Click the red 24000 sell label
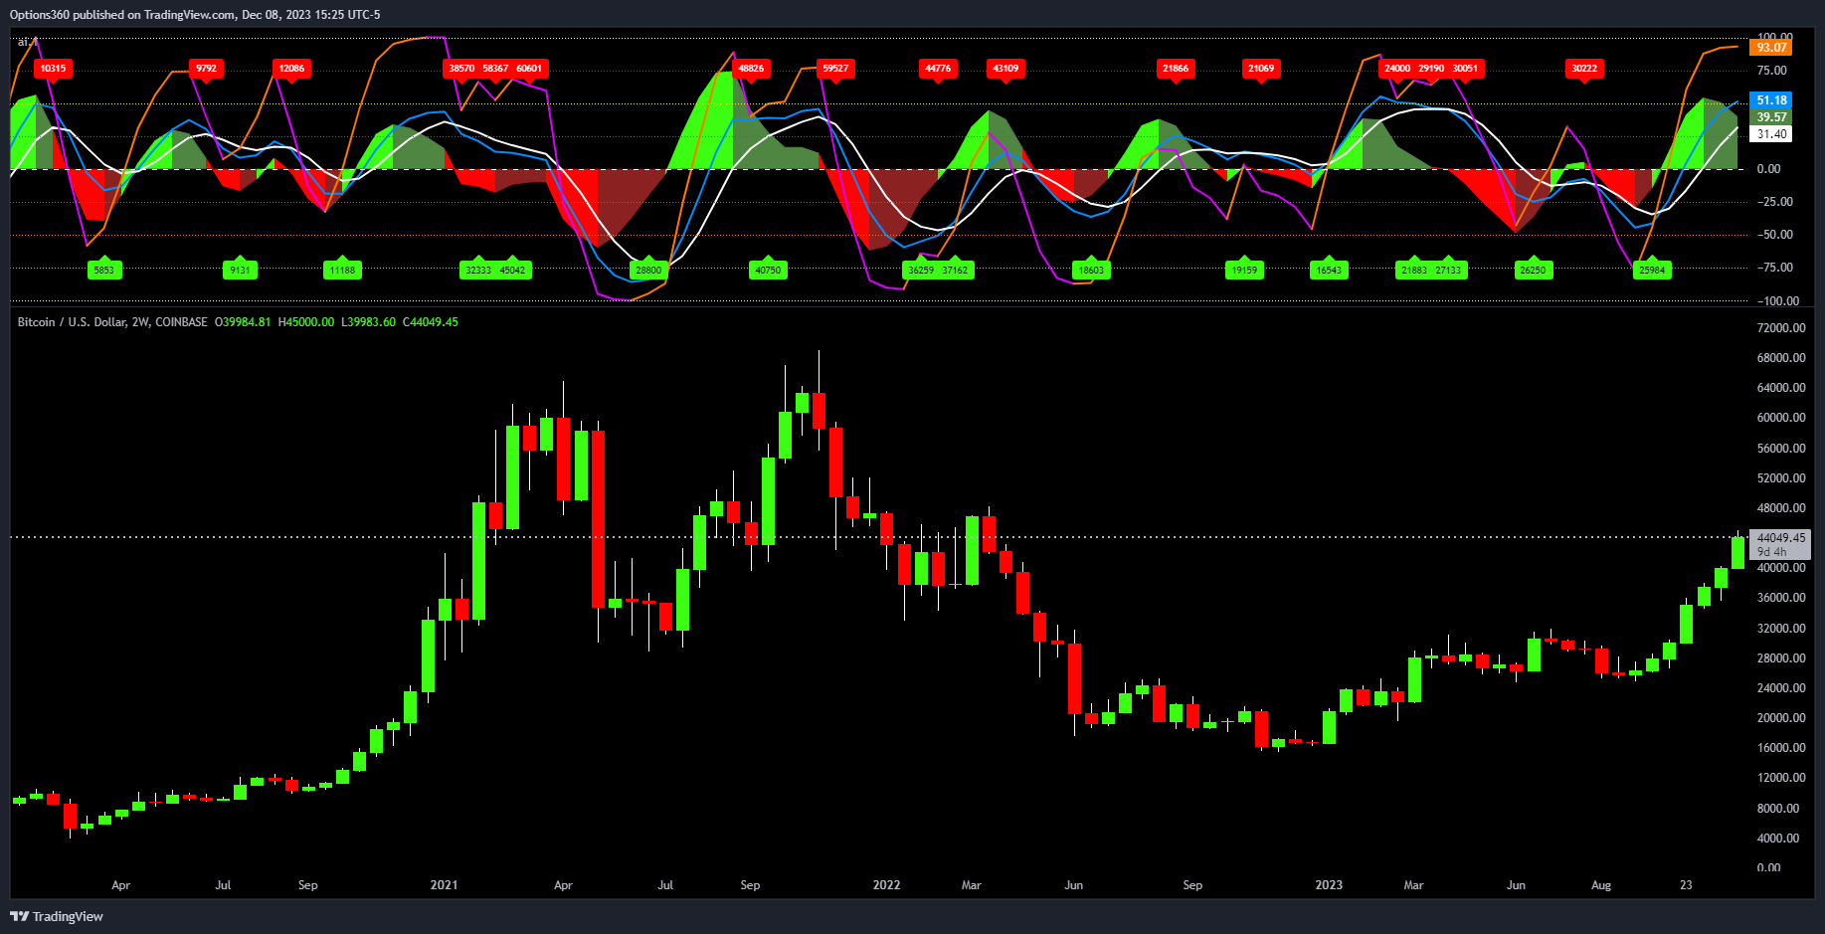 click(x=1397, y=69)
